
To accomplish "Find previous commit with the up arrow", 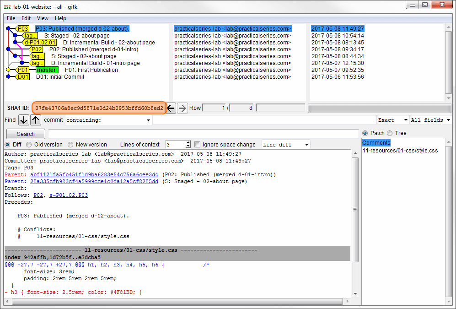I will [36, 120].
